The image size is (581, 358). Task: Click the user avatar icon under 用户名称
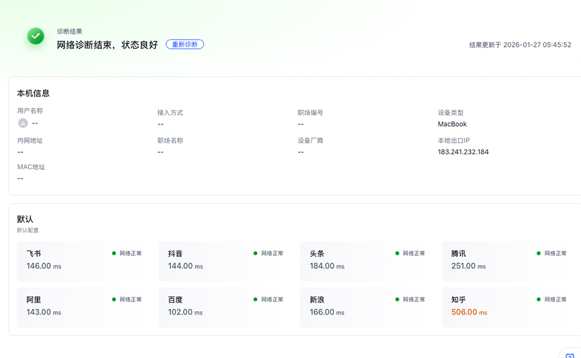coord(23,123)
